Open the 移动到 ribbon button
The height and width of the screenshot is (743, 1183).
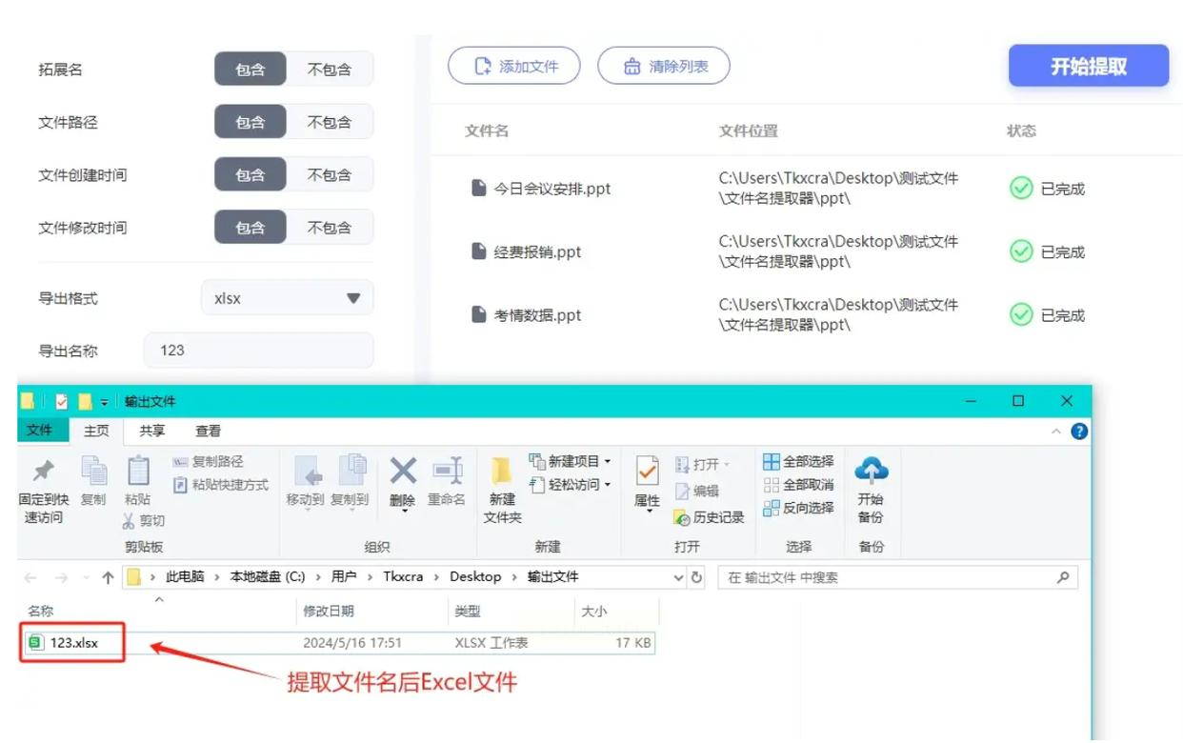tap(306, 481)
